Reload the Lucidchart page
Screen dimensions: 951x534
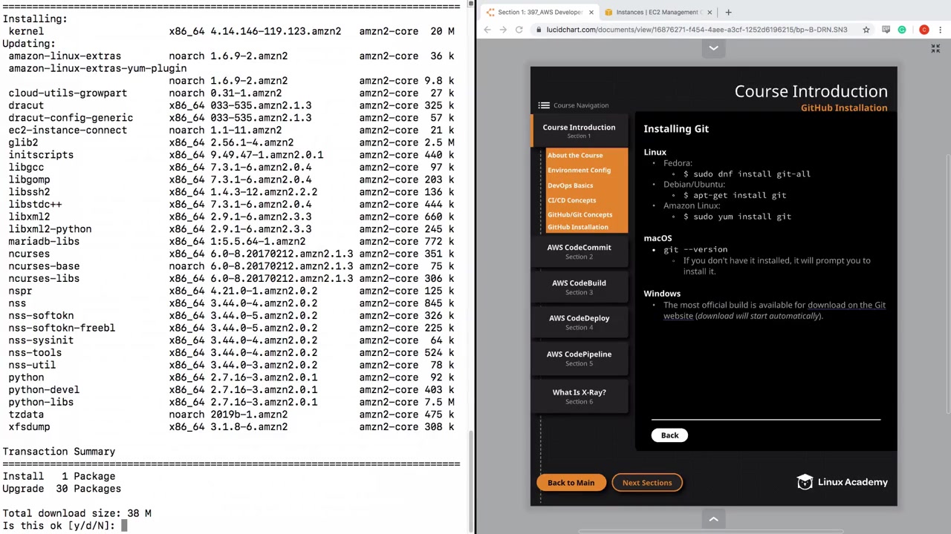[x=519, y=30]
